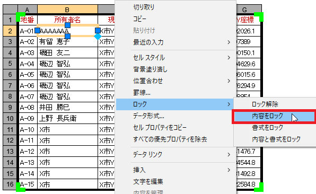Click cell 上野 長兵衛
This screenshot has width=316, height=194.
pyautogui.click(x=67, y=118)
